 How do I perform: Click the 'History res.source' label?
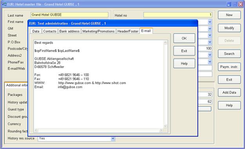pyautogui.click(x=21, y=138)
